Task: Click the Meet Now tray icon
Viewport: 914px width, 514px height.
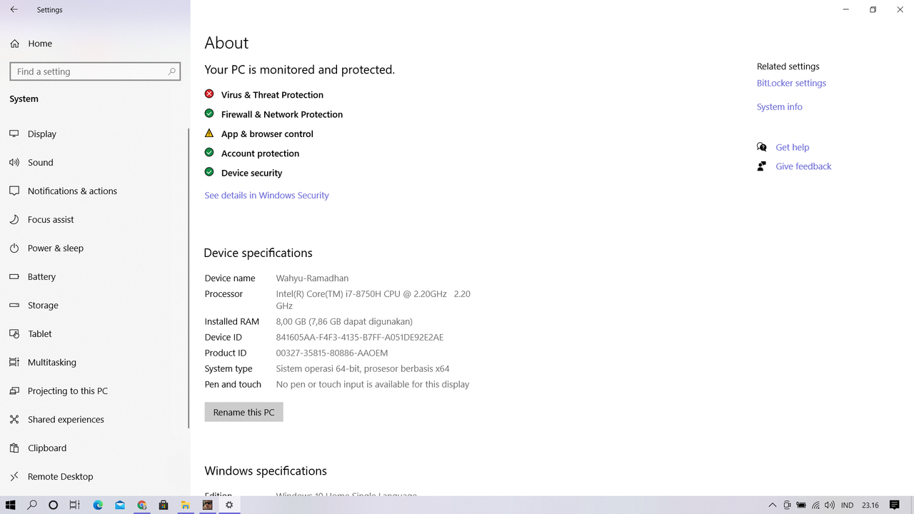Action: coord(787,505)
